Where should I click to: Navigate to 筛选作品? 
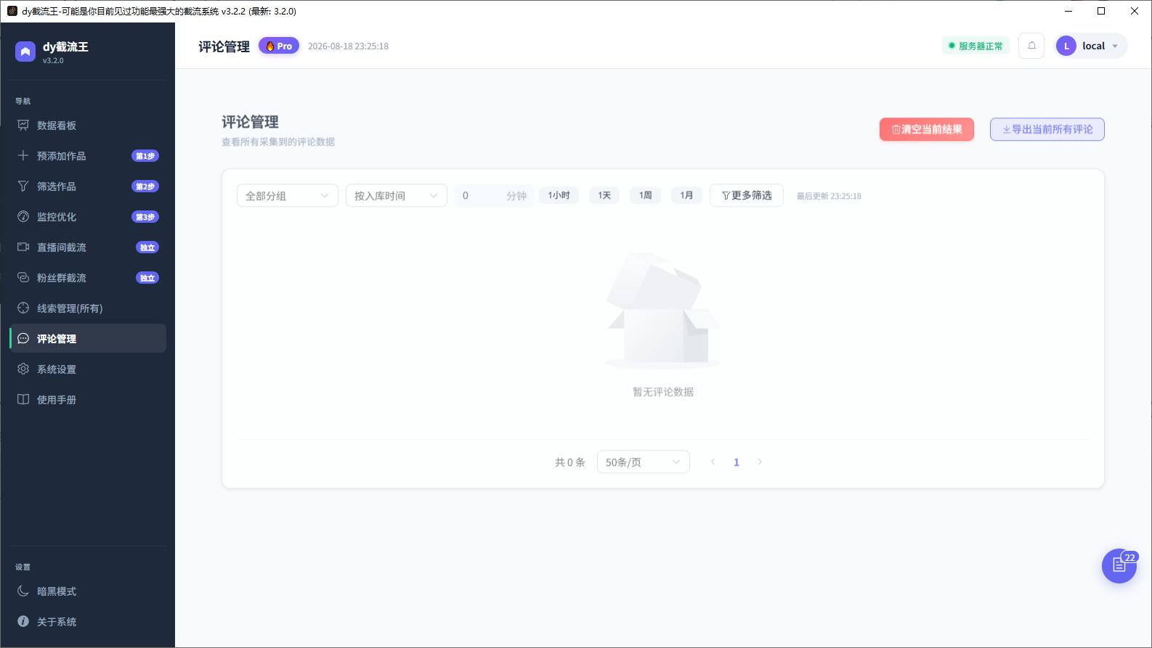88,186
